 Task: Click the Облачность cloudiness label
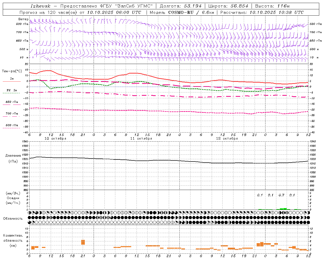coord(13,218)
